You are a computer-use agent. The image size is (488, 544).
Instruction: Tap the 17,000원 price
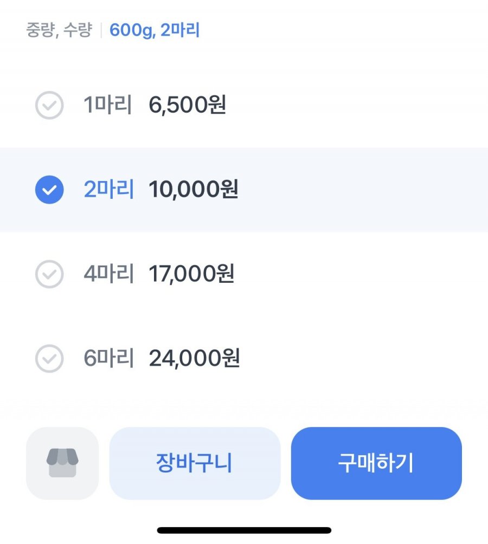(191, 274)
